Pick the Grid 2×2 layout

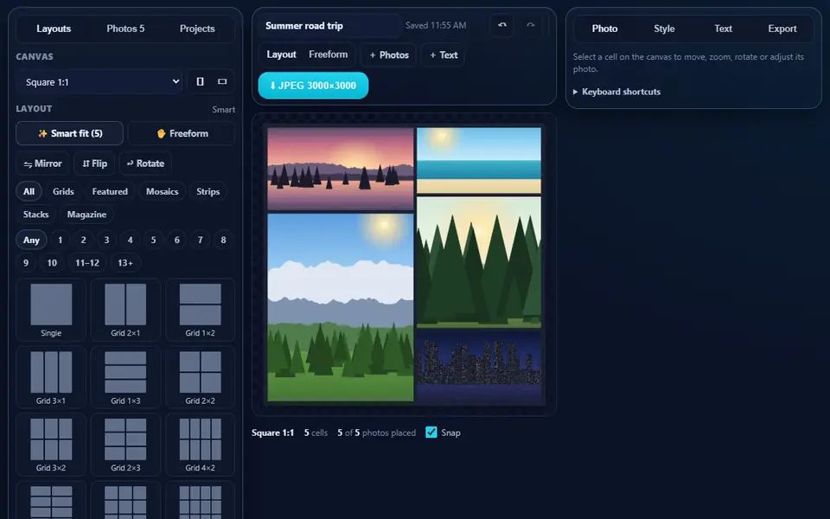click(x=200, y=377)
